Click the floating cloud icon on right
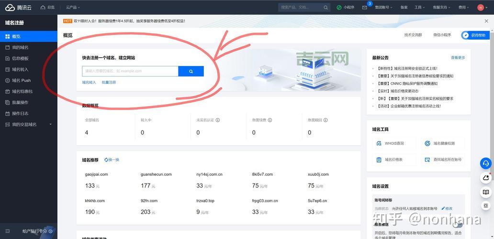 (486, 178)
